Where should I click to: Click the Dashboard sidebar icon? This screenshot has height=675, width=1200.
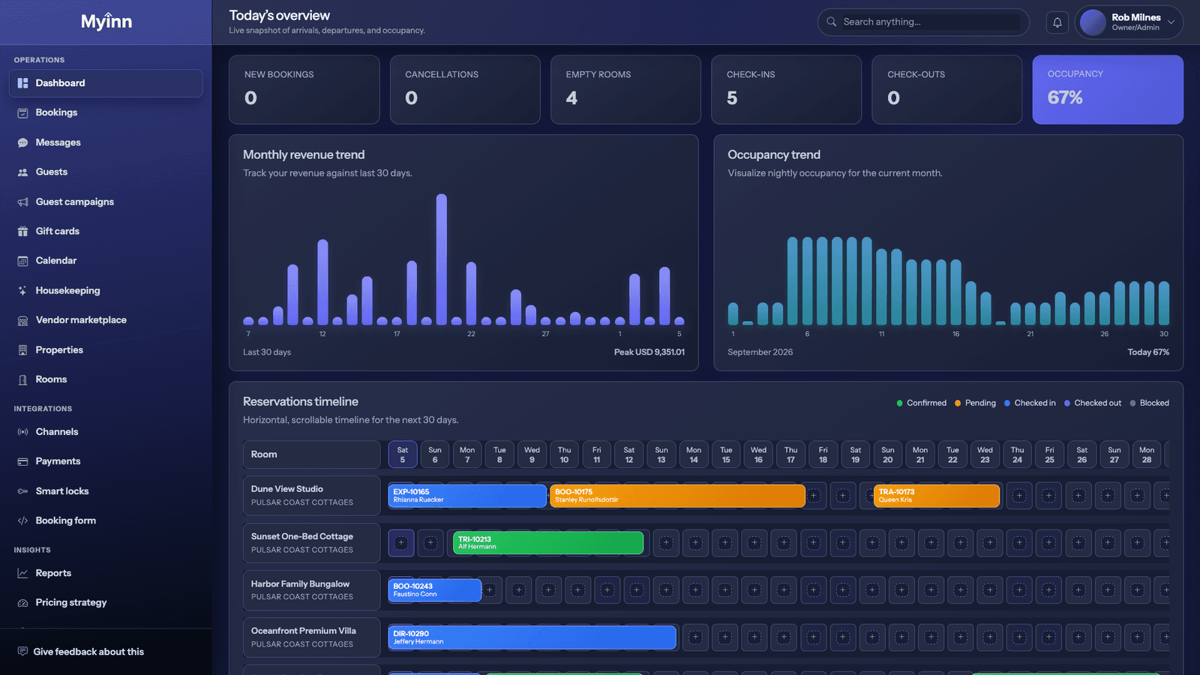[x=22, y=83]
